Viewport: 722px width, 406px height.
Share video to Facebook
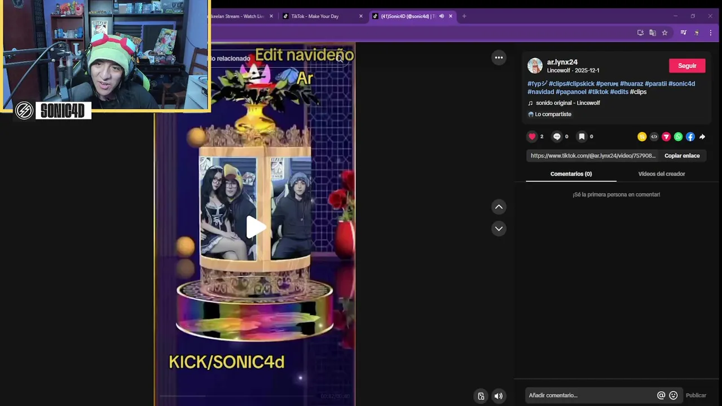tap(690, 136)
